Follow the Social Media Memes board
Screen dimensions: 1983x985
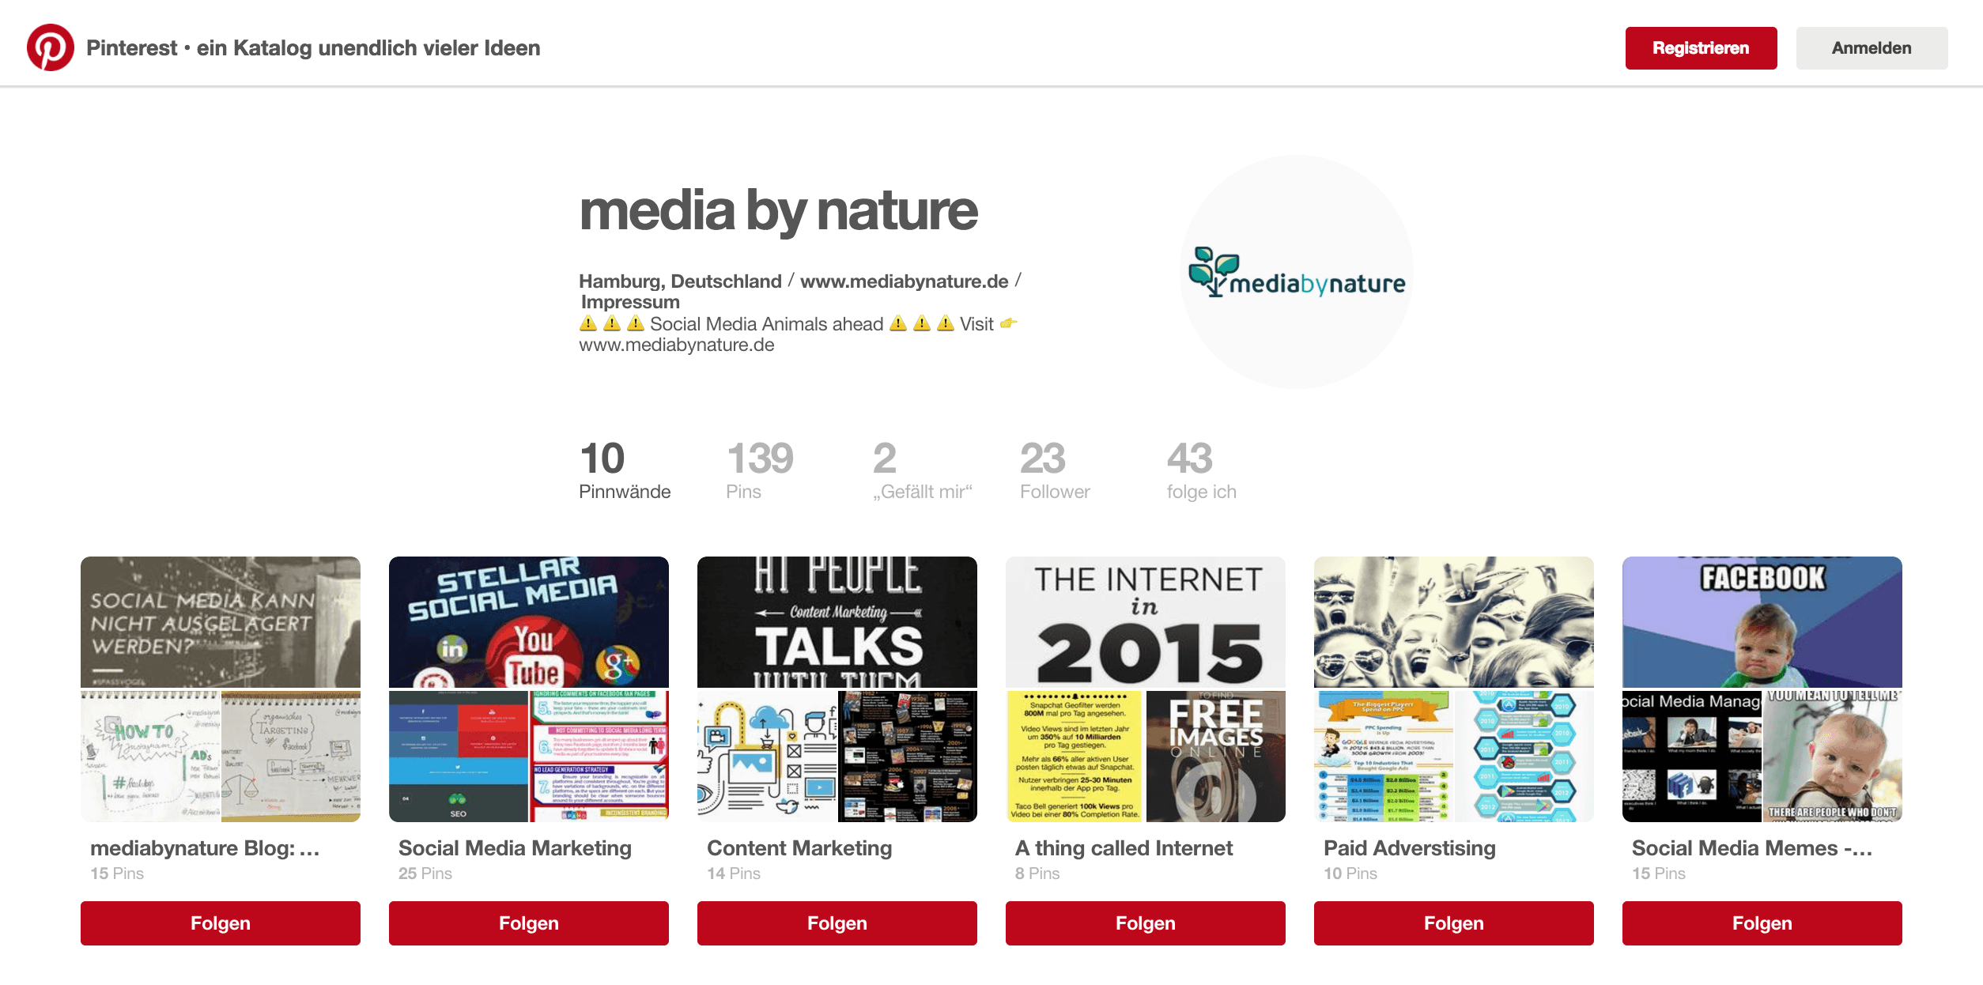(1762, 923)
